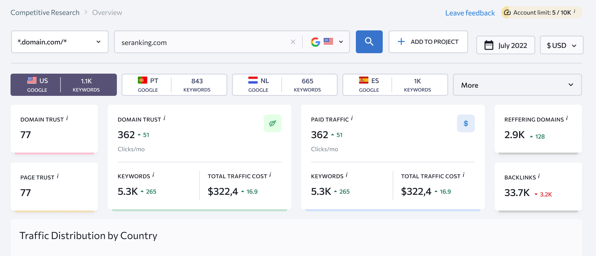
Task: Click the US flag in the active tab
Action: tap(32, 80)
